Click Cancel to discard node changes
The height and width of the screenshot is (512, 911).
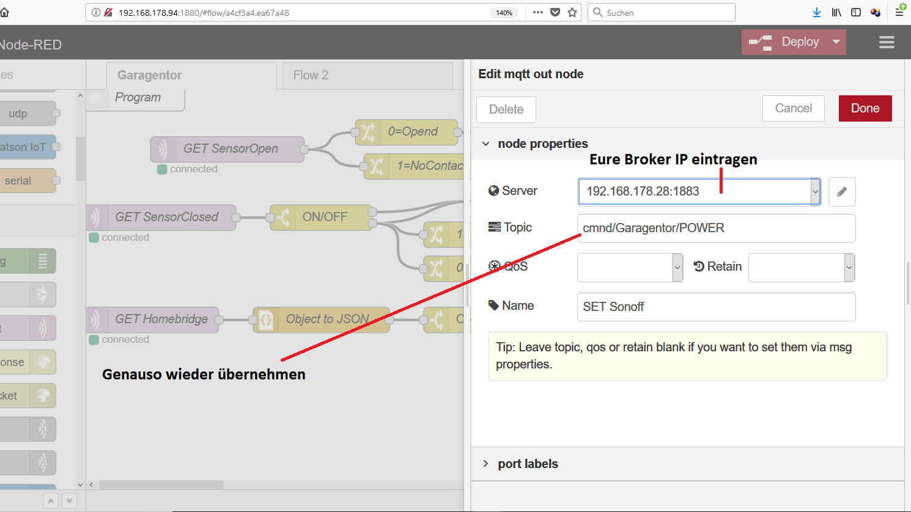point(793,108)
